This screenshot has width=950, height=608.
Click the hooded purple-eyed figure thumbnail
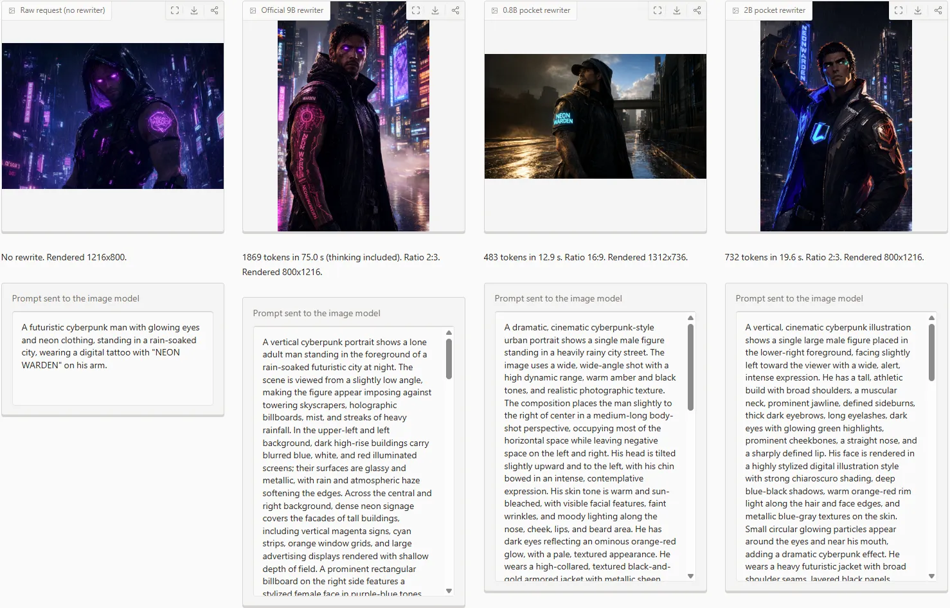113,116
